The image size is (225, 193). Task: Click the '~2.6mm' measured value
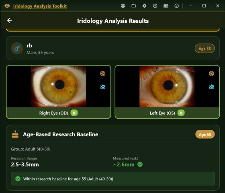point(124,164)
